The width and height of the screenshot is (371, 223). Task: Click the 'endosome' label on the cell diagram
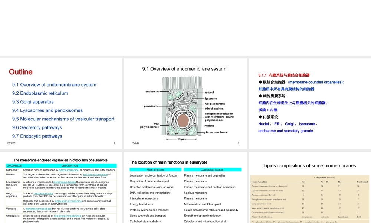[x=152, y=91]
